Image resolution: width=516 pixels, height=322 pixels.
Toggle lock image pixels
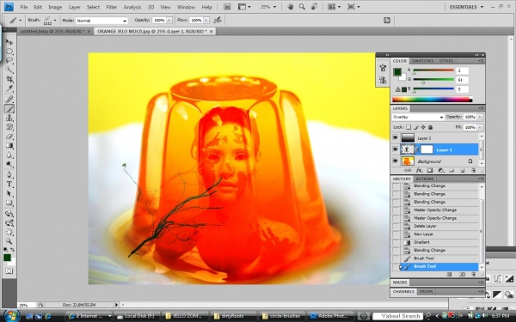tap(416, 127)
